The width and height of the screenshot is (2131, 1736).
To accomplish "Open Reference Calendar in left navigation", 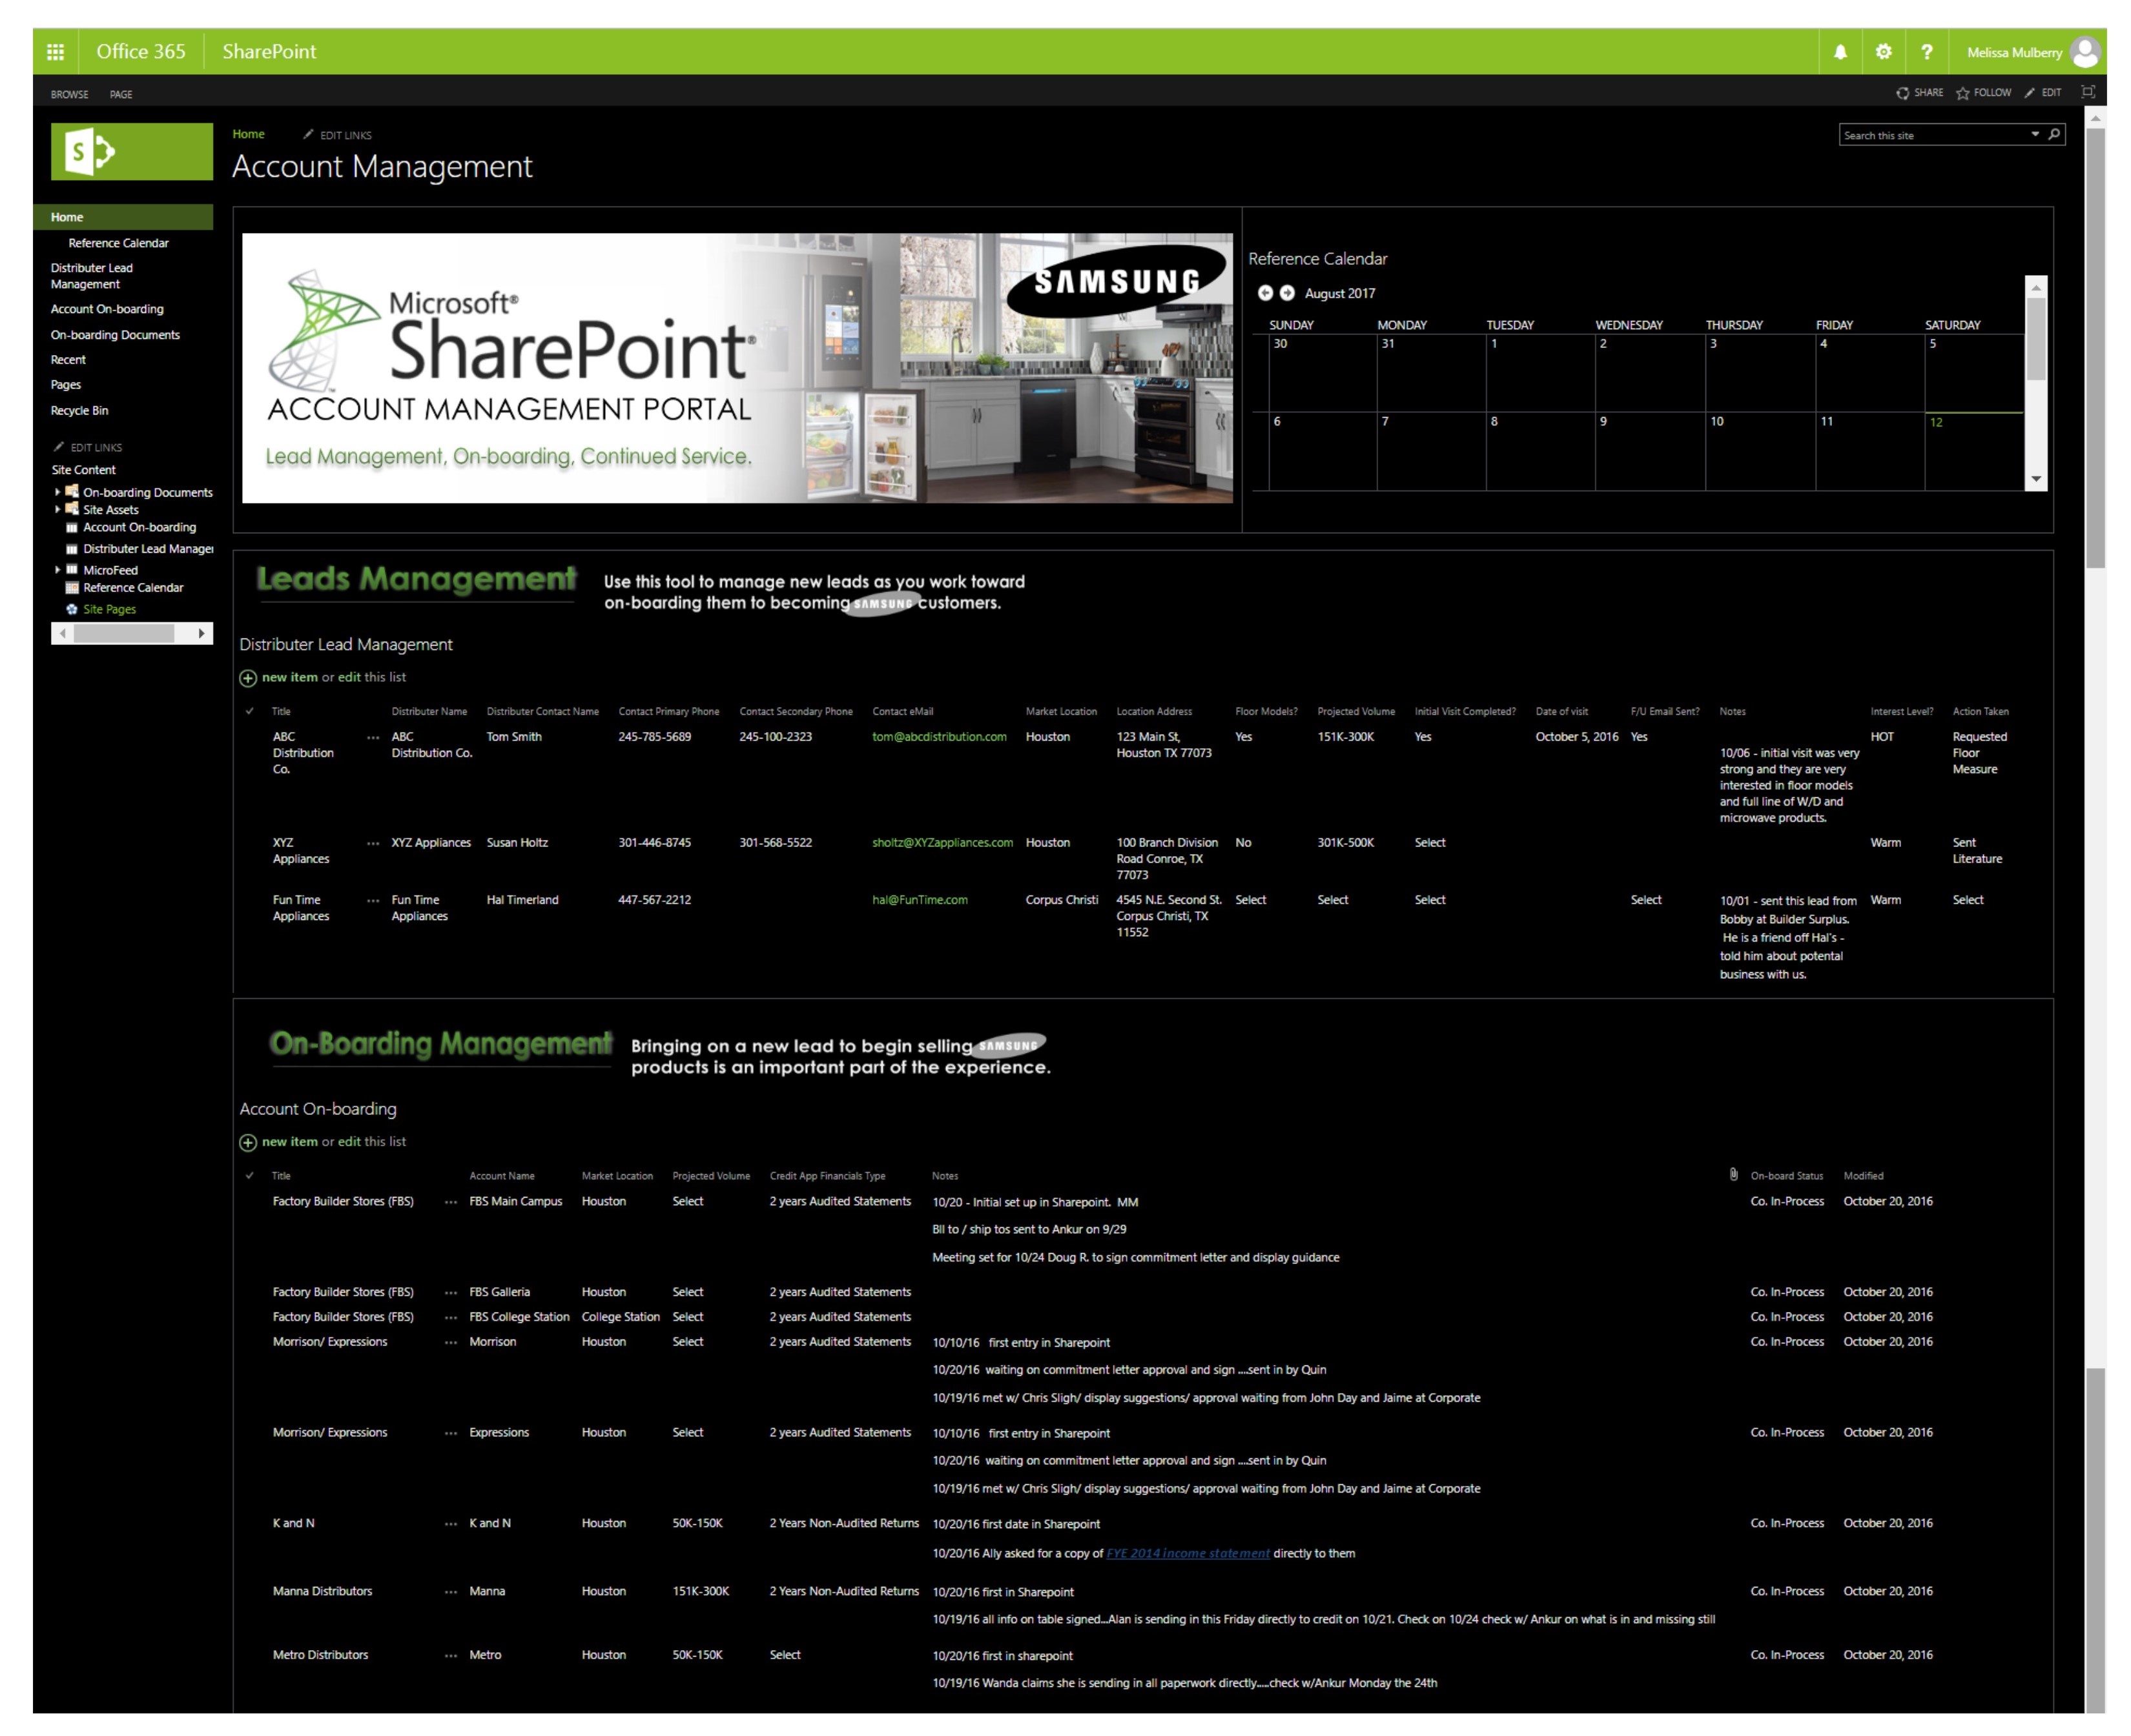I will pyautogui.click(x=118, y=243).
